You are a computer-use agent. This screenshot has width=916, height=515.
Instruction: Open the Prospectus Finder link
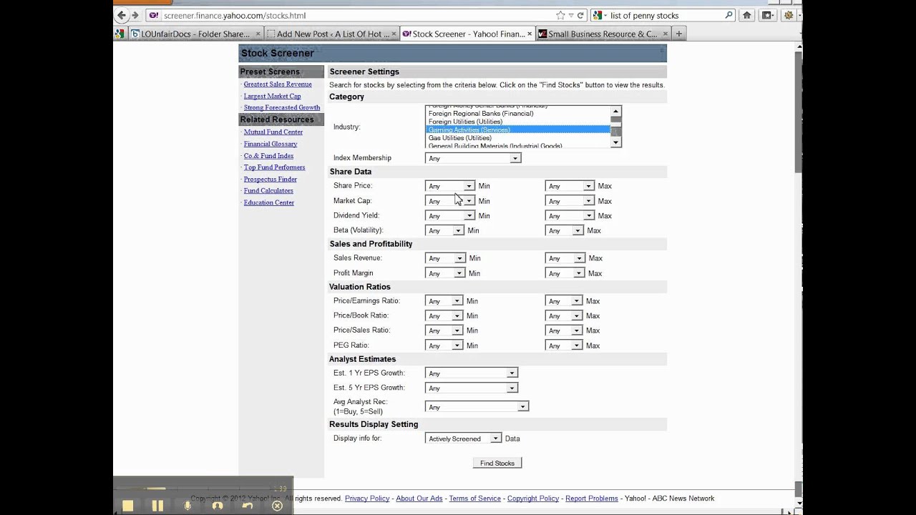[271, 180]
